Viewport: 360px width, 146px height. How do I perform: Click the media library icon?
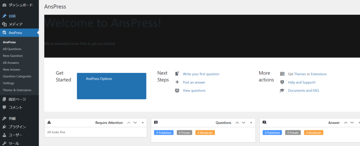(4, 24)
